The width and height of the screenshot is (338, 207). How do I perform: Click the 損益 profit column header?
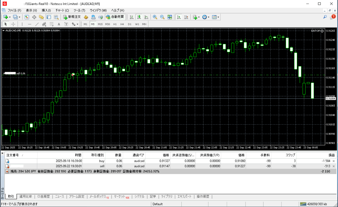tap(331, 155)
